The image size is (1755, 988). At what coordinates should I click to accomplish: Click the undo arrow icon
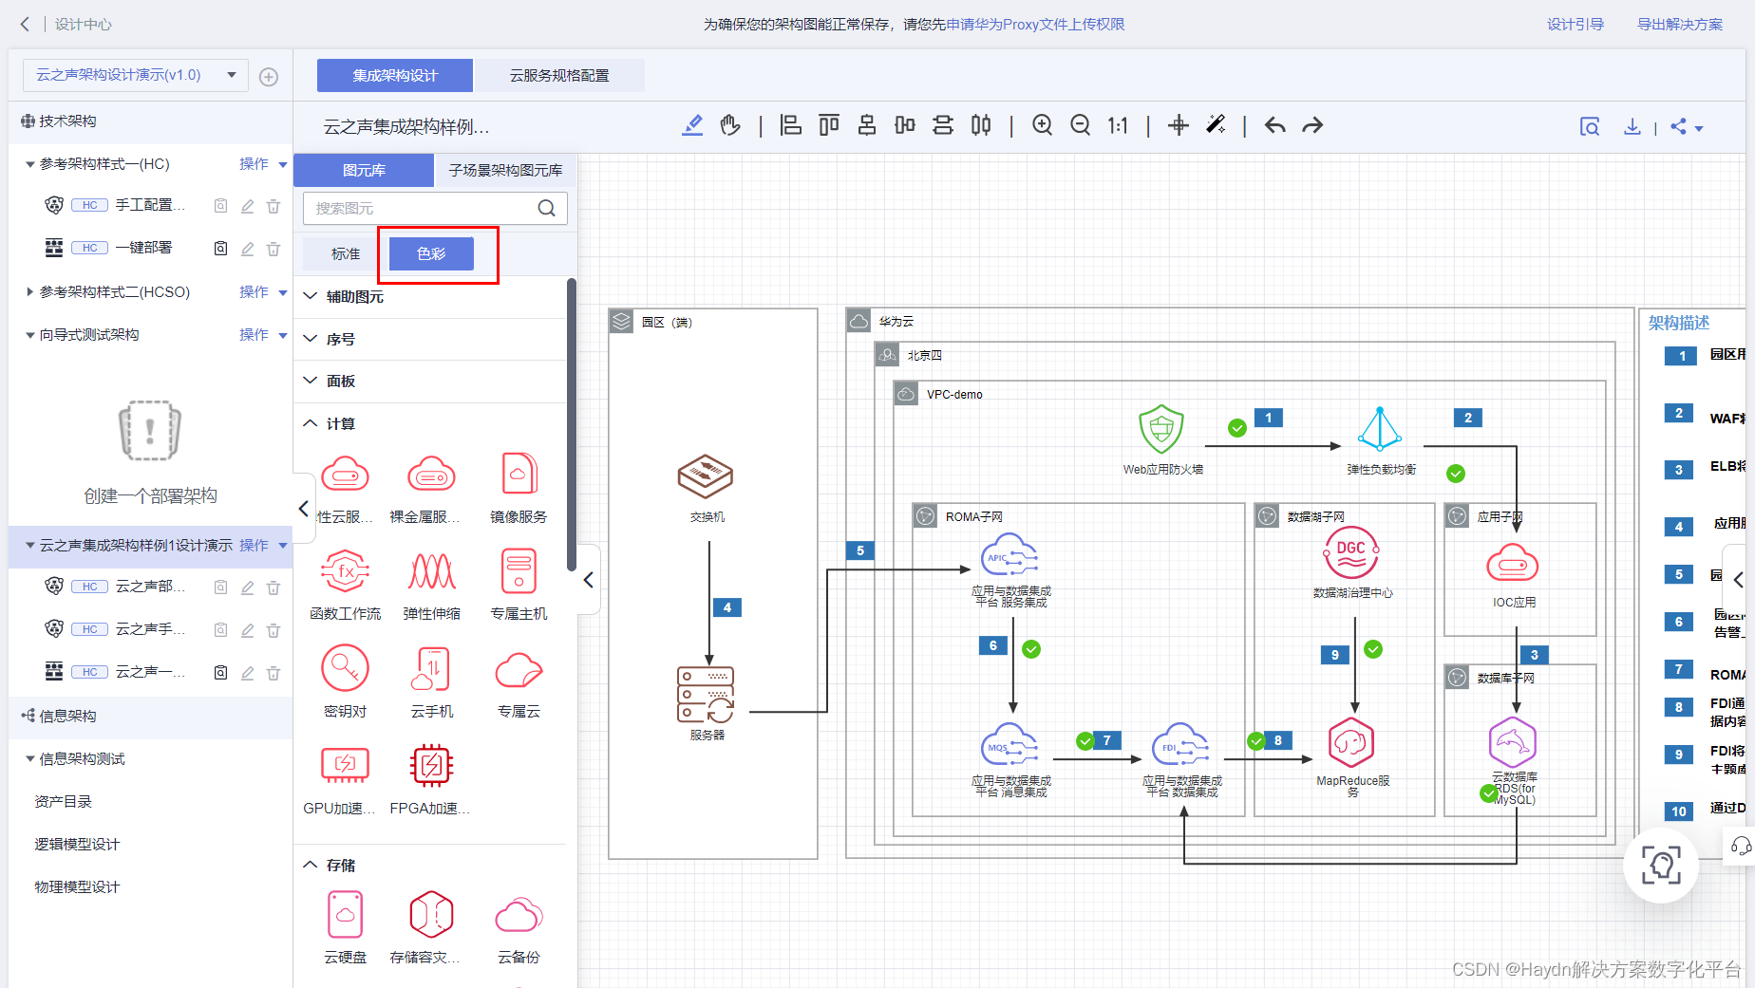tap(1275, 125)
